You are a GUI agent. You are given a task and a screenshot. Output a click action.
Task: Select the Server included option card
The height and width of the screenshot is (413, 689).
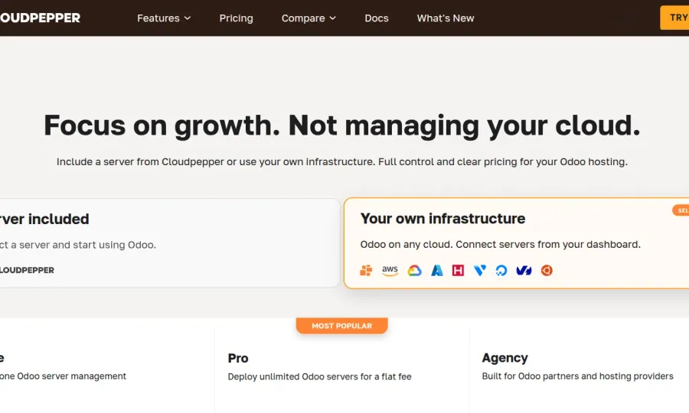click(x=170, y=243)
